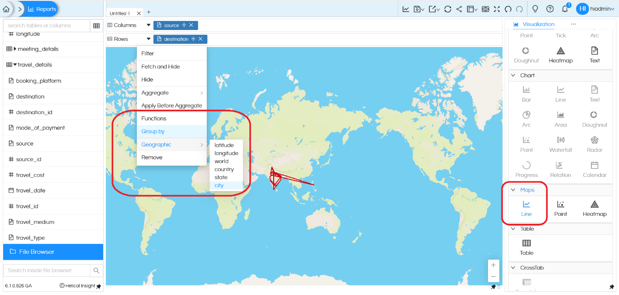619x295 pixels.
Task: Toggle fullscreen mode from the toolbar
Action: coord(497,9)
